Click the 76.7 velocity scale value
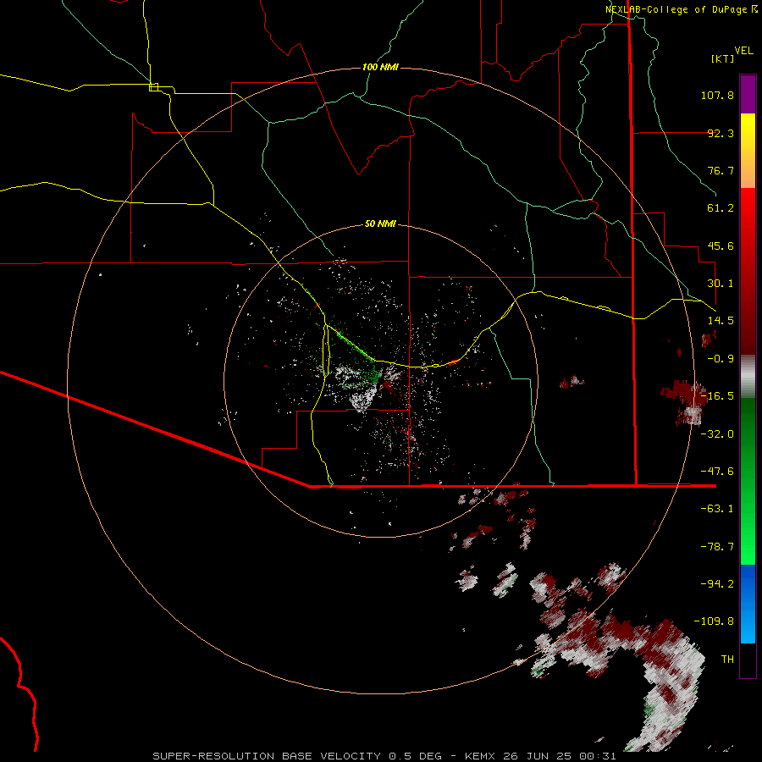 (721, 170)
